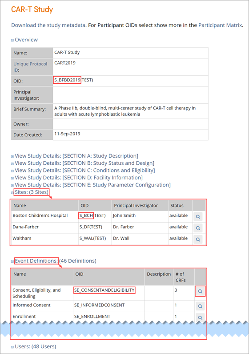This screenshot has height=354, width=249.
Task: Click Consent, Eligibility, and Scheduling event name
Action: click(36, 293)
